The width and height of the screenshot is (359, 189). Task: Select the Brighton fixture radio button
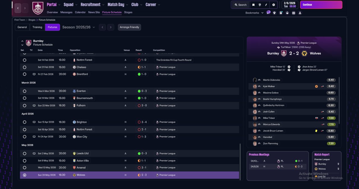[x=24, y=122]
